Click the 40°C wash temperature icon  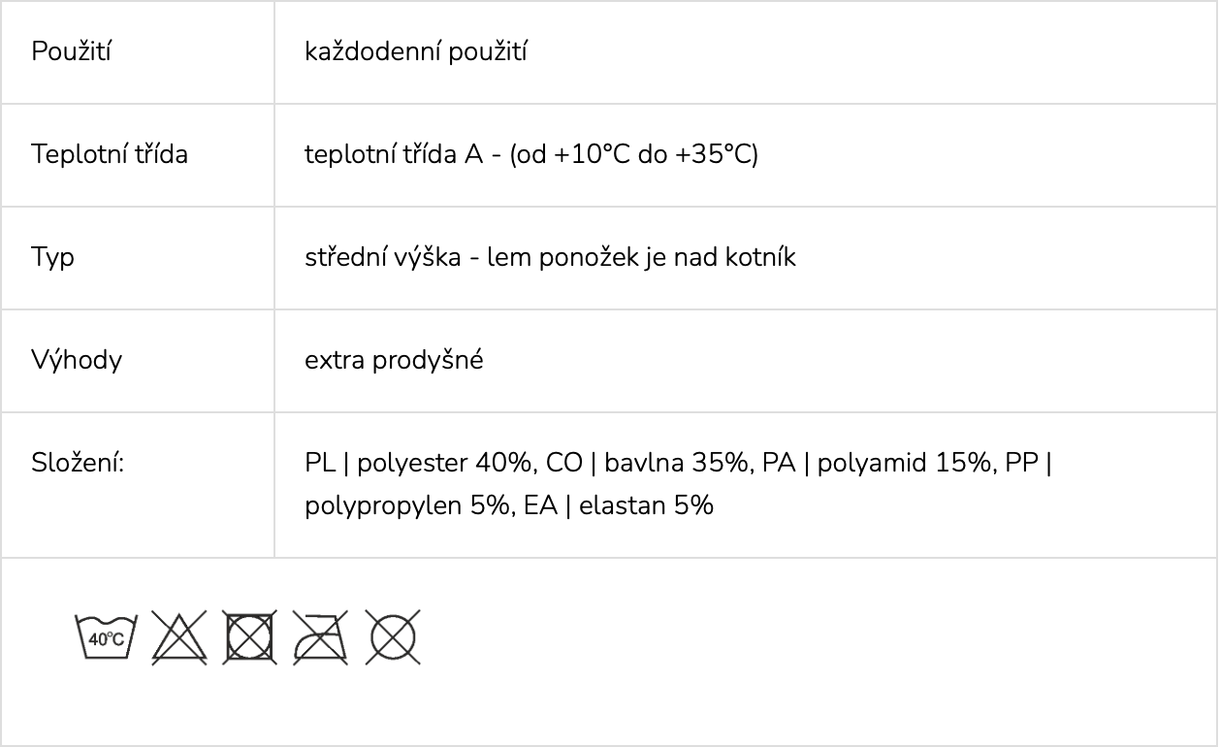click(x=106, y=637)
